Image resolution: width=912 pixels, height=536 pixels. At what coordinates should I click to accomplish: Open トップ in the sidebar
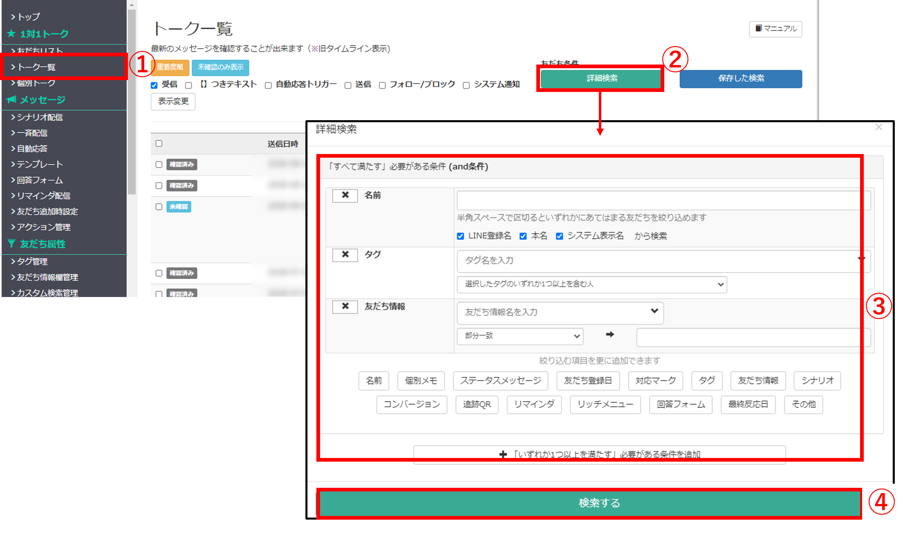(29, 17)
